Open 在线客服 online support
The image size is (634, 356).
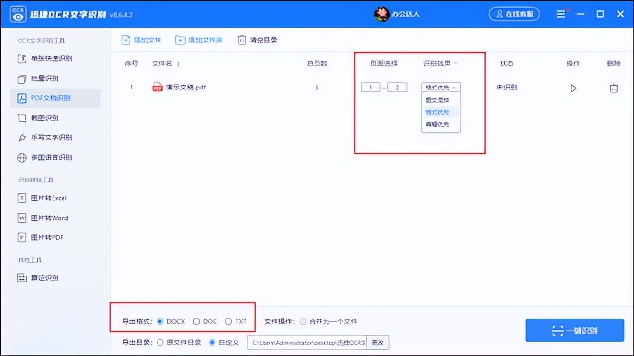(x=514, y=14)
